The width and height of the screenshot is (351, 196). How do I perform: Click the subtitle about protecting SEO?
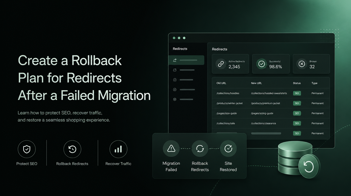tap(64, 116)
